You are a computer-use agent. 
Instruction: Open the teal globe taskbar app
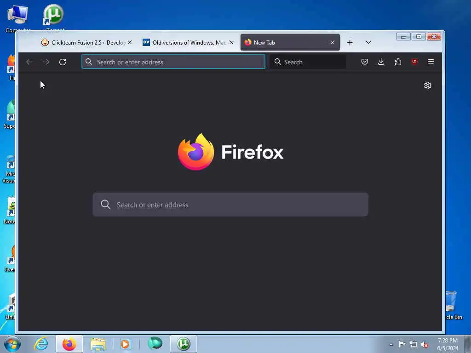pyautogui.click(x=155, y=343)
